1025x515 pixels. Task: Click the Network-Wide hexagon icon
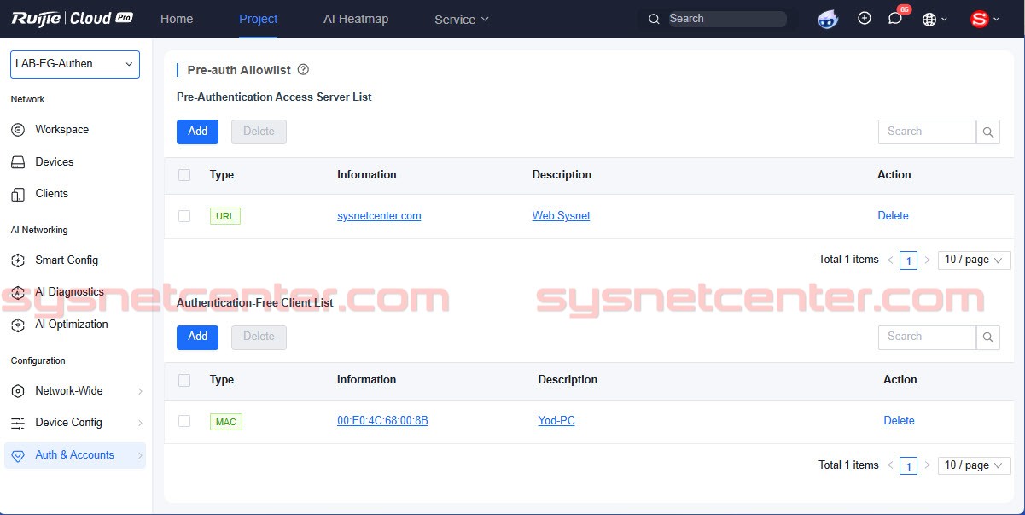pyautogui.click(x=18, y=391)
